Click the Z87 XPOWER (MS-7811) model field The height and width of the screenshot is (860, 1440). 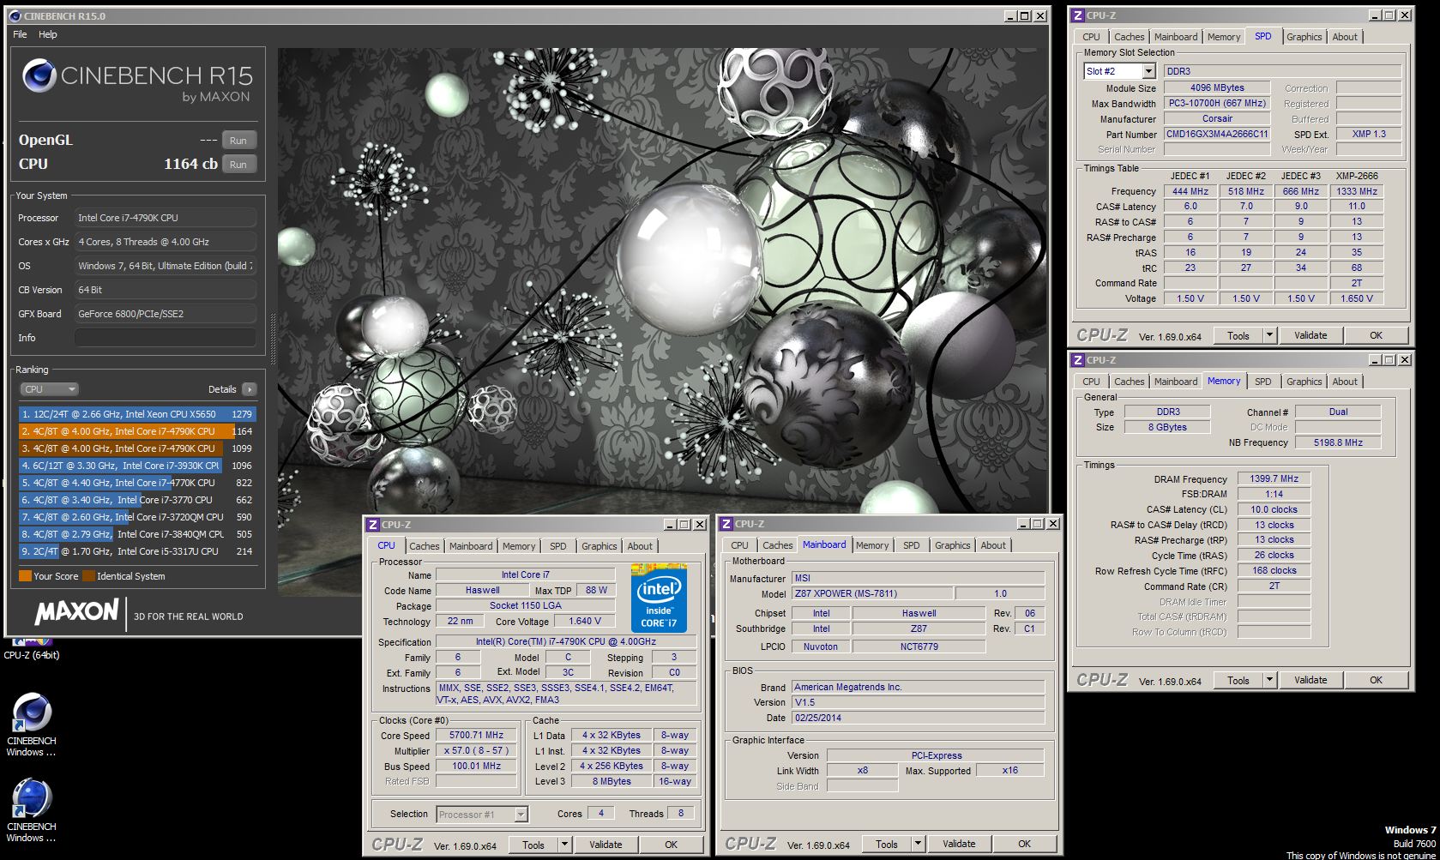pos(871,594)
